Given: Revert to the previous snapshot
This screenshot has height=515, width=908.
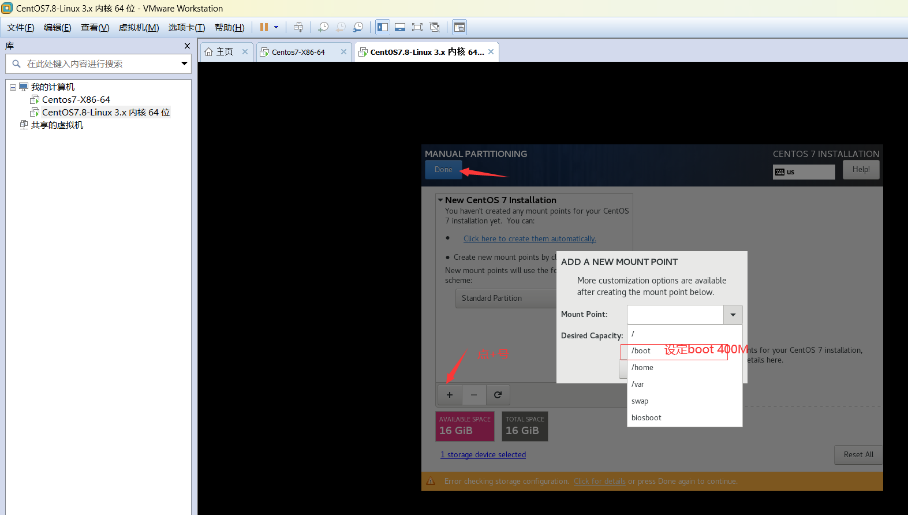Looking at the screenshot, I should tap(341, 27).
